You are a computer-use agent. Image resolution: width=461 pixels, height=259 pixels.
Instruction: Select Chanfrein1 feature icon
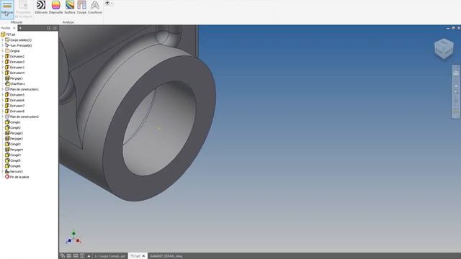pyautogui.click(x=7, y=83)
